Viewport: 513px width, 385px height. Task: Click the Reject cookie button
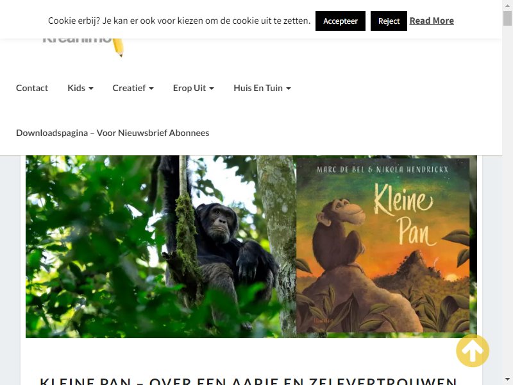pos(389,21)
